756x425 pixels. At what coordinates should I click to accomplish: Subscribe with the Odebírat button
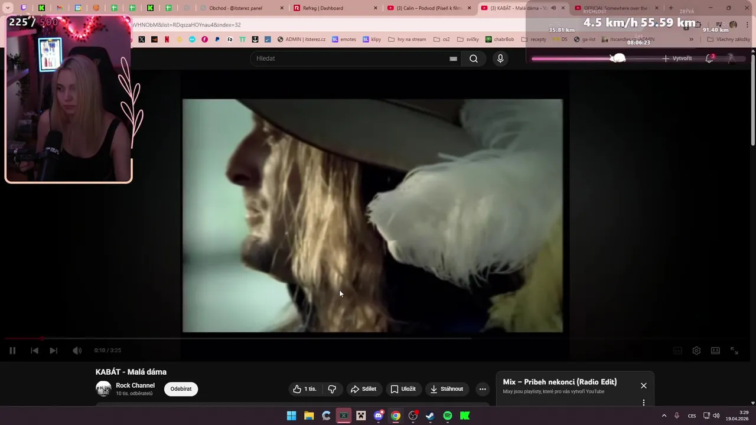[x=181, y=389]
